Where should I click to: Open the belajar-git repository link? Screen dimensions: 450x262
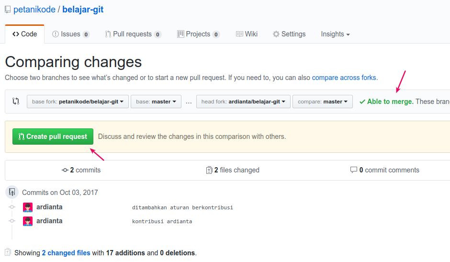point(83,10)
